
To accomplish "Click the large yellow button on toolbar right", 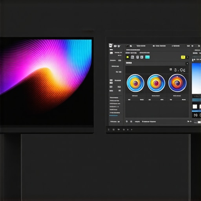I will coord(183,57).
